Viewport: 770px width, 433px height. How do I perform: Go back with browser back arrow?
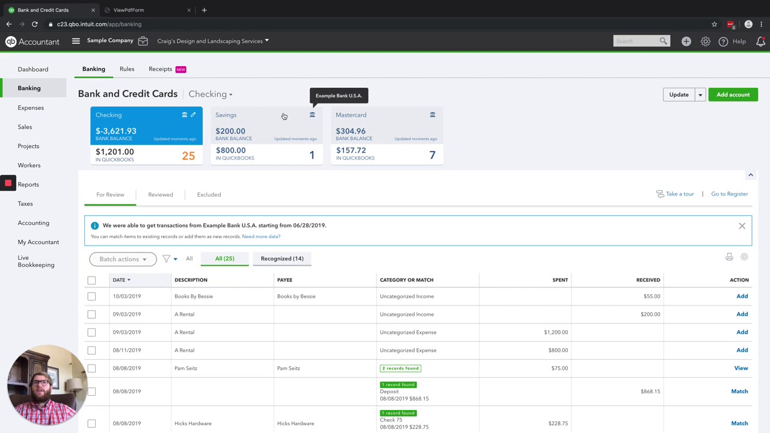(x=9, y=24)
